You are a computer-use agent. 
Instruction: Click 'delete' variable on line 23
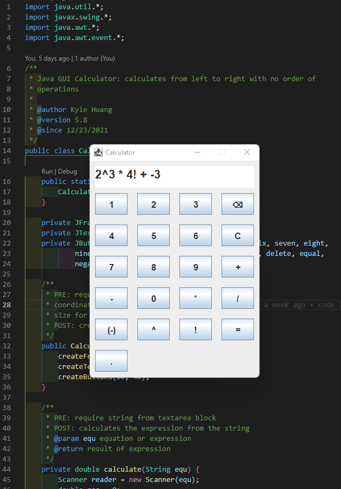tap(278, 254)
